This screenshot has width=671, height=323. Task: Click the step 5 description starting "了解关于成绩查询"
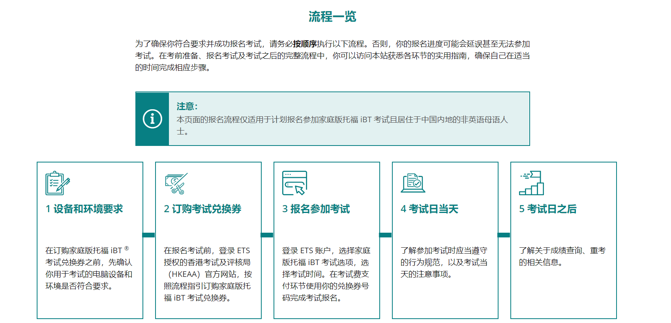click(x=562, y=256)
